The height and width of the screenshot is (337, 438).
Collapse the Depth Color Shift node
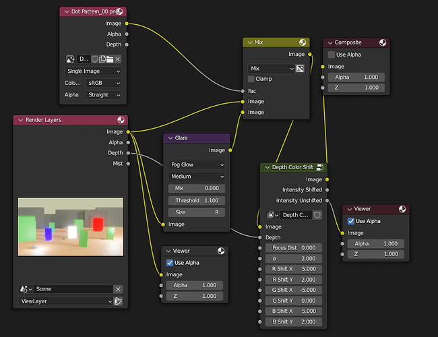click(268, 167)
